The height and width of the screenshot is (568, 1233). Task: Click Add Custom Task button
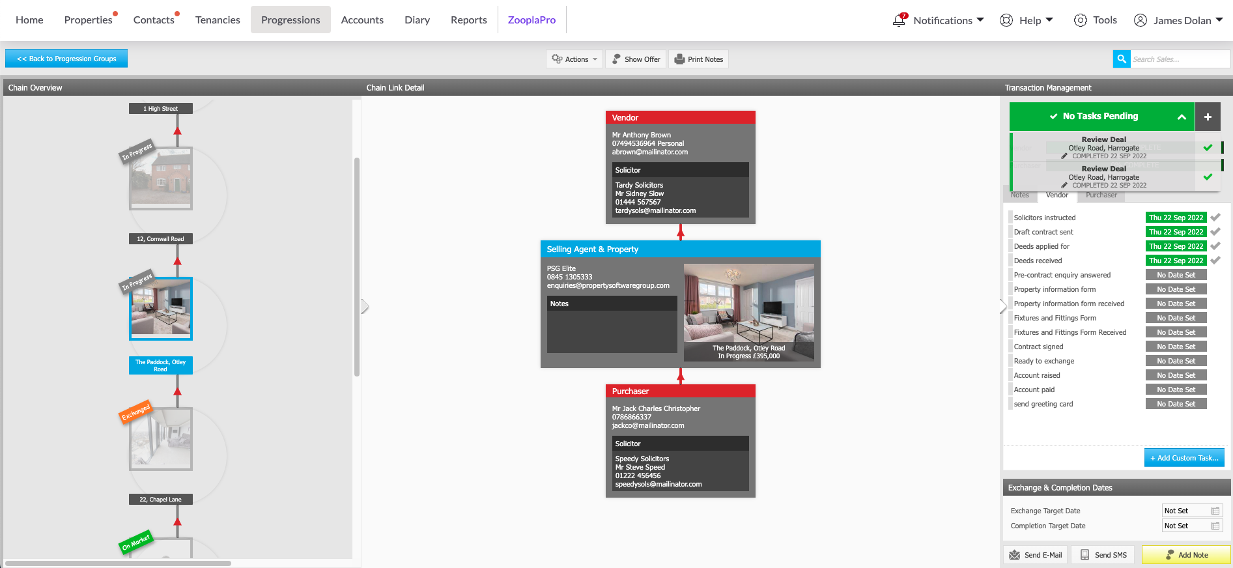(1184, 458)
